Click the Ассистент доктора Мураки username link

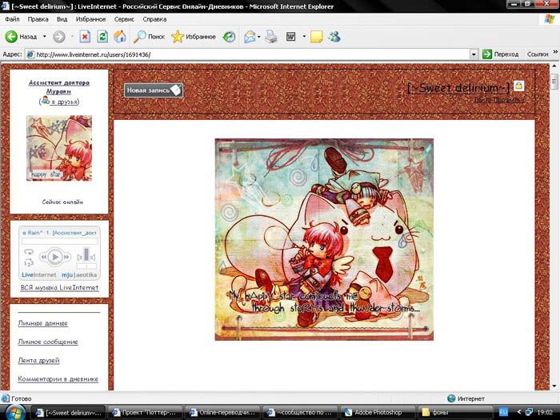pyautogui.click(x=59, y=86)
